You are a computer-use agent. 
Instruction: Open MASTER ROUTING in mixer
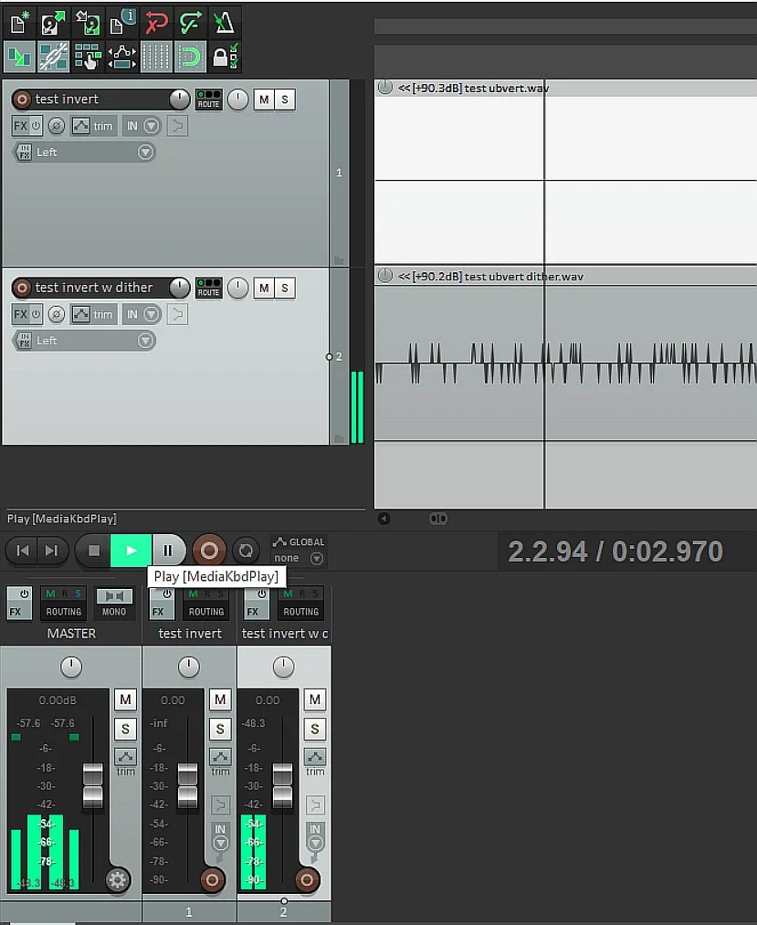[64, 603]
